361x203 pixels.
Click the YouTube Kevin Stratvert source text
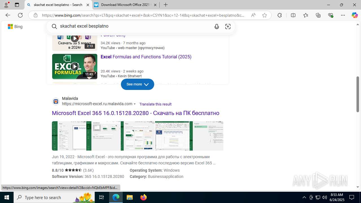point(121,76)
